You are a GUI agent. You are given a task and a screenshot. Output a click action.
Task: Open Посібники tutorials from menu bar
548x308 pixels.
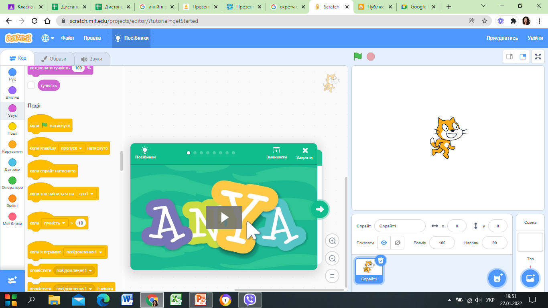pos(132,38)
